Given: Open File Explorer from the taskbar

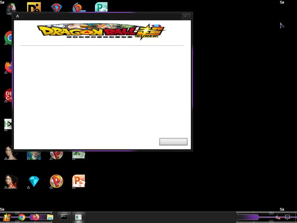Looking at the screenshot, I should pos(50,217).
